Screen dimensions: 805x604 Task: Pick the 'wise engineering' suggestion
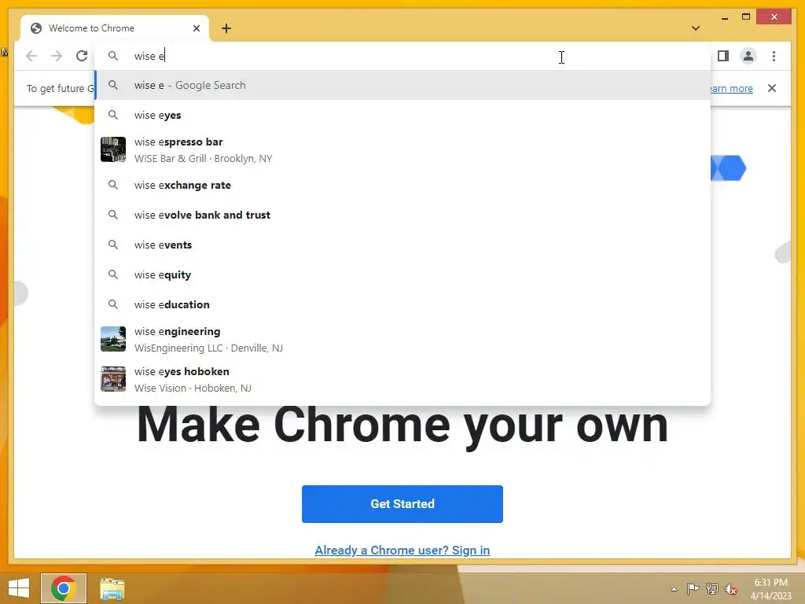point(402,339)
